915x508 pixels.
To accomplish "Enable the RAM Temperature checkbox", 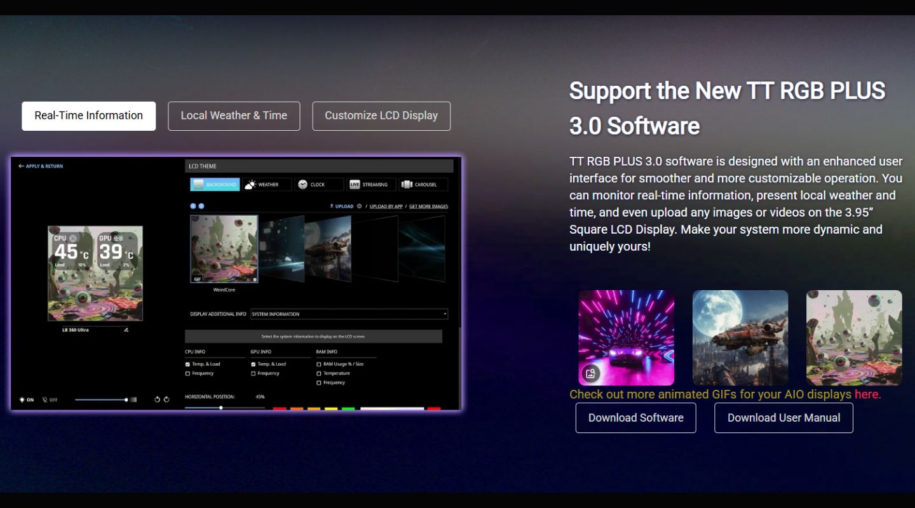I will (x=318, y=373).
